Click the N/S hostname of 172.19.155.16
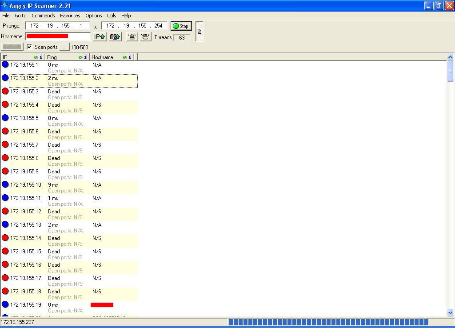The height and width of the screenshot is (328, 455). coord(96,265)
